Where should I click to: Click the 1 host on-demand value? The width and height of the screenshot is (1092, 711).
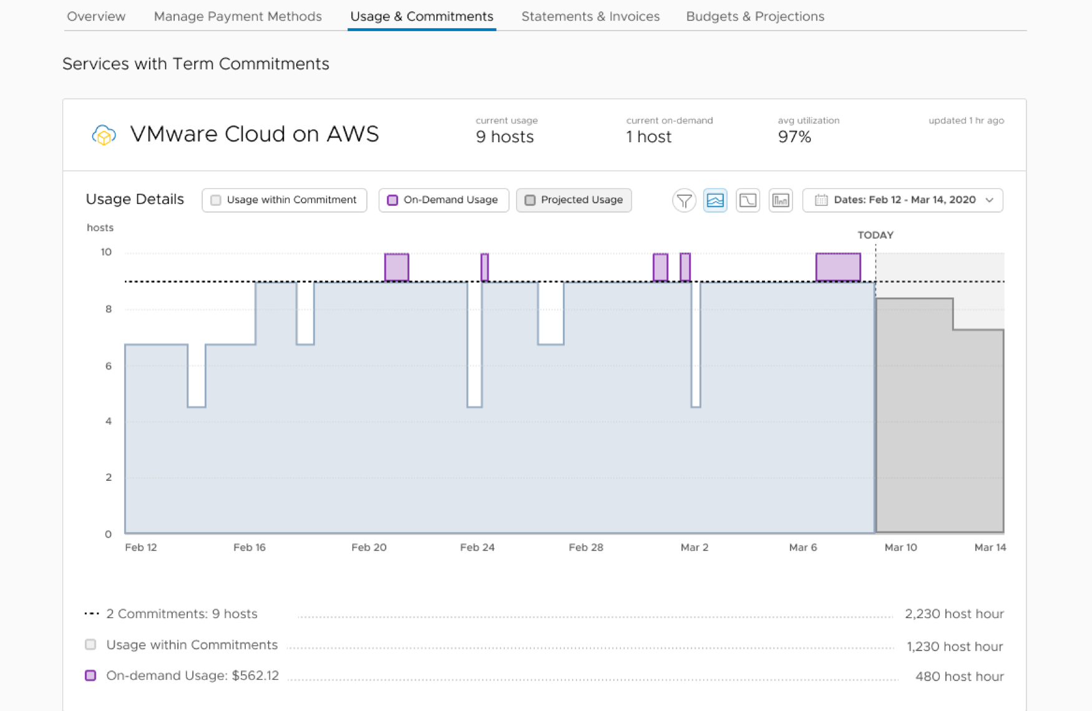[x=649, y=137]
